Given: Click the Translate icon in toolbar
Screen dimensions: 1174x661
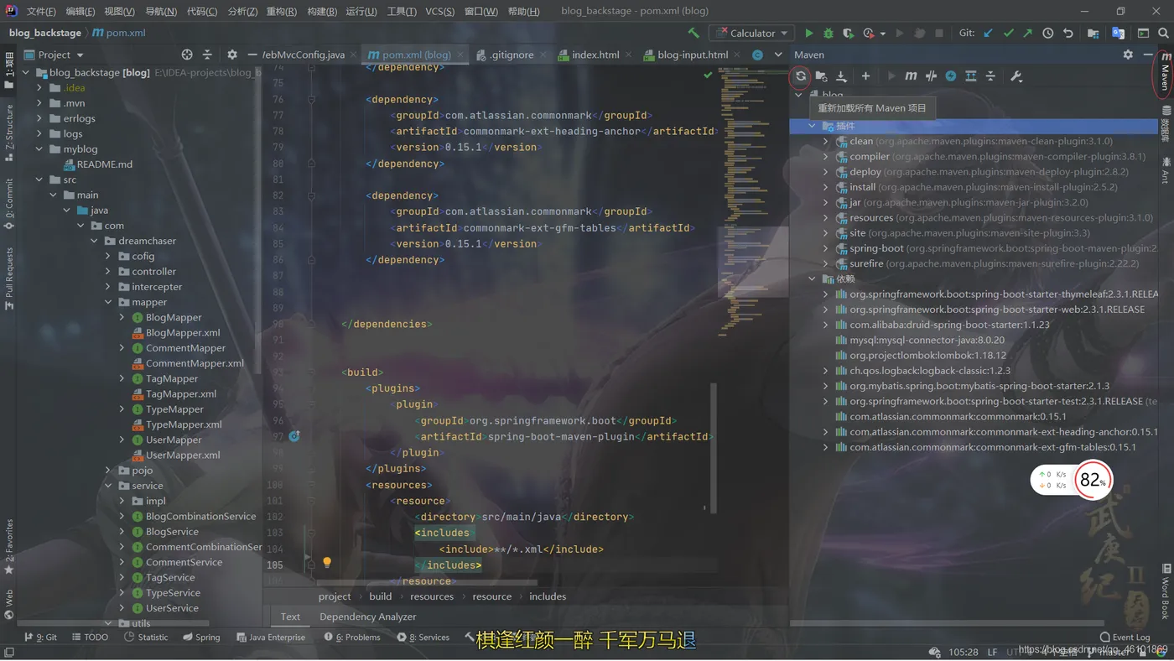Looking at the screenshot, I should click(1118, 34).
